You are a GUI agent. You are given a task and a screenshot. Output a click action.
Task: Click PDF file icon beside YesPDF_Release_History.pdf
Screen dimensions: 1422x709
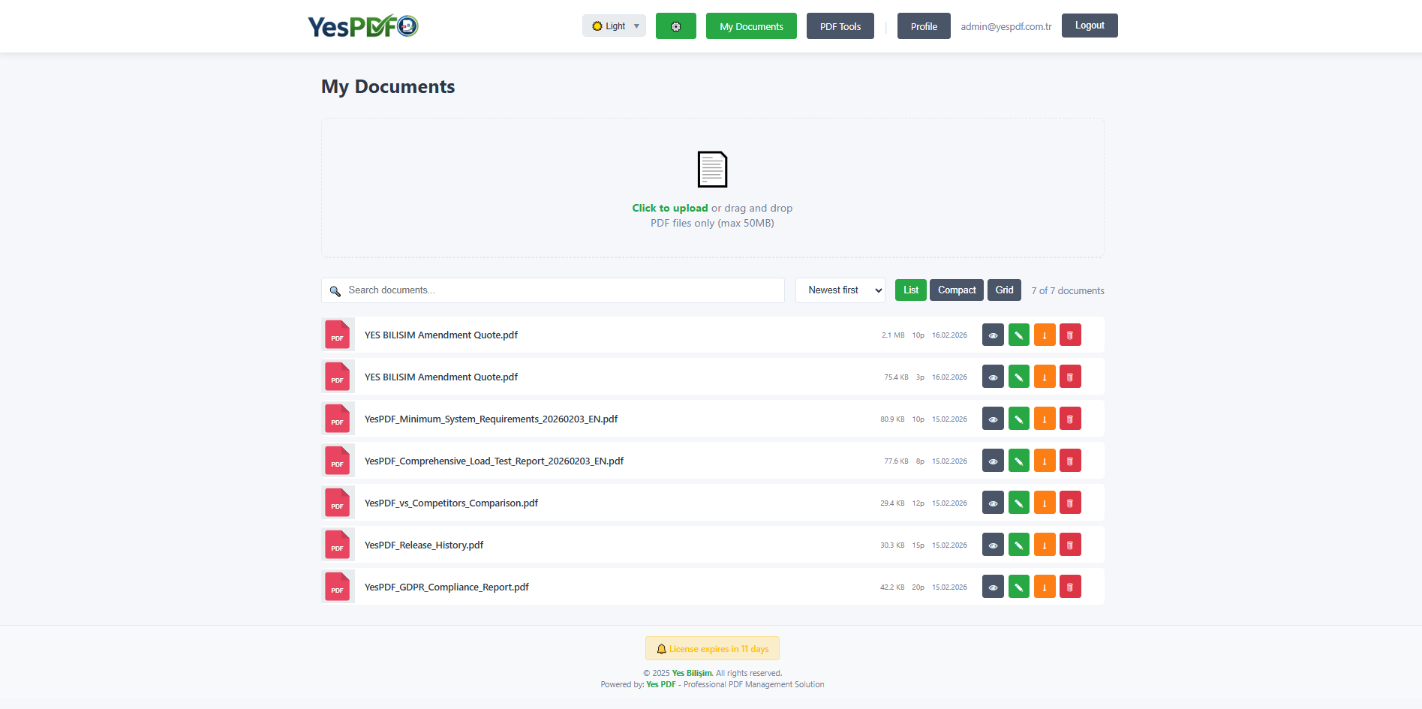tap(338, 545)
